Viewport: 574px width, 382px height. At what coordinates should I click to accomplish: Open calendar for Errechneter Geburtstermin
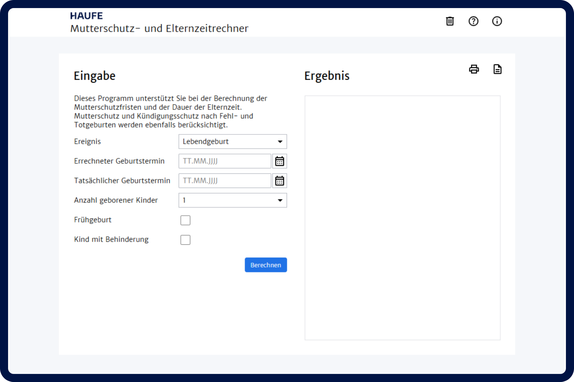point(280,161)
